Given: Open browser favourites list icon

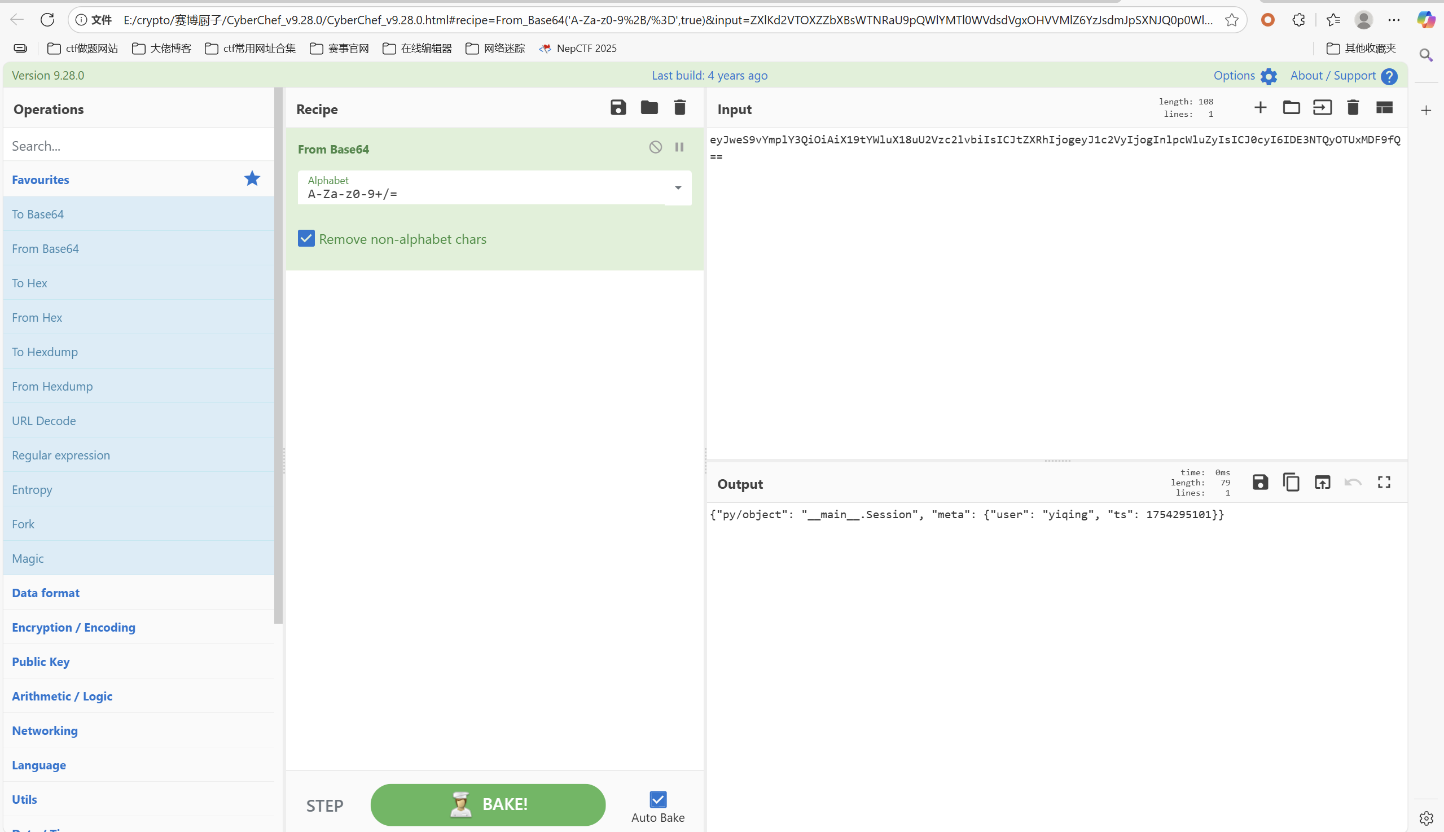Looking at the screenshot, I should 1333,20.
